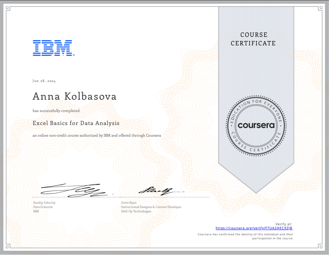Click the top-left corner border ornament

[x=8, y=8]
